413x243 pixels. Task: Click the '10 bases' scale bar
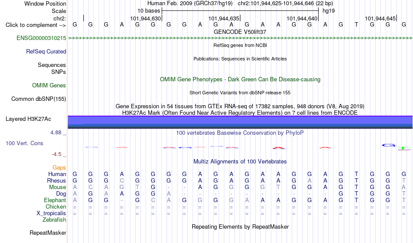tap(240, 11)
